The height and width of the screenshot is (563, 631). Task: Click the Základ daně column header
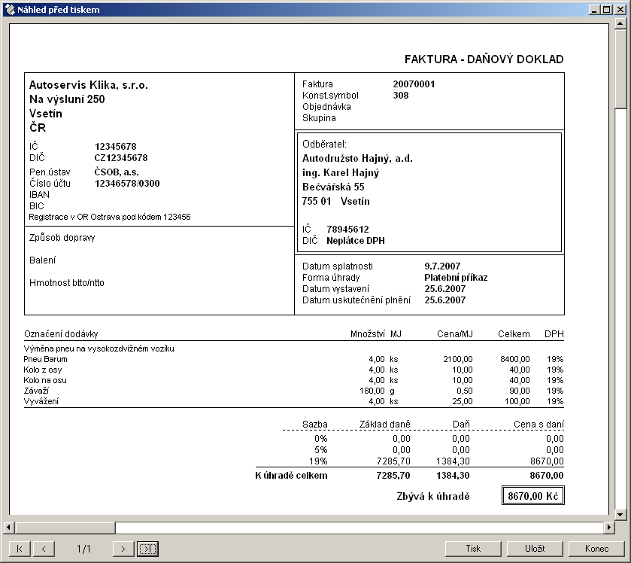tap(385, 424)
